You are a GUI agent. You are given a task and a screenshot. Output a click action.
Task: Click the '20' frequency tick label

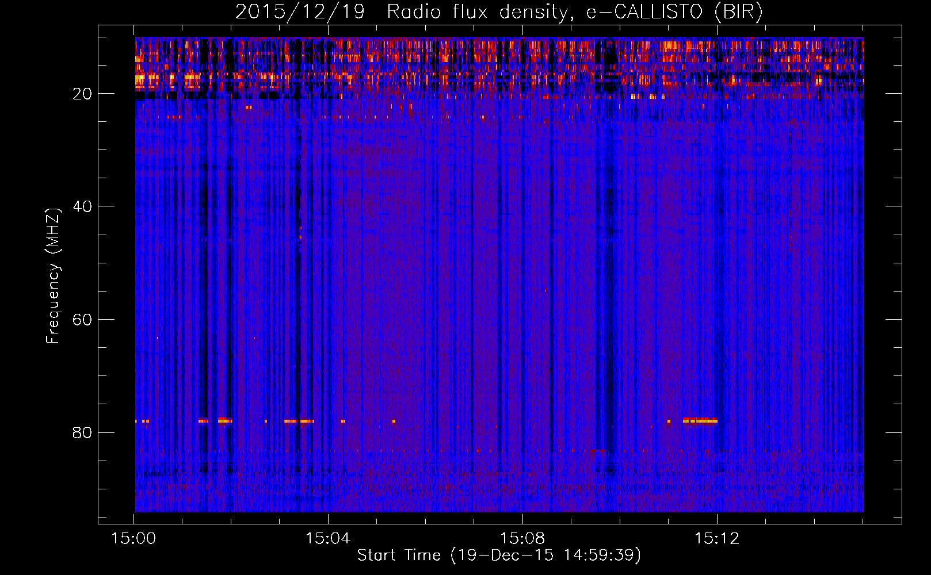click(82, 94)
